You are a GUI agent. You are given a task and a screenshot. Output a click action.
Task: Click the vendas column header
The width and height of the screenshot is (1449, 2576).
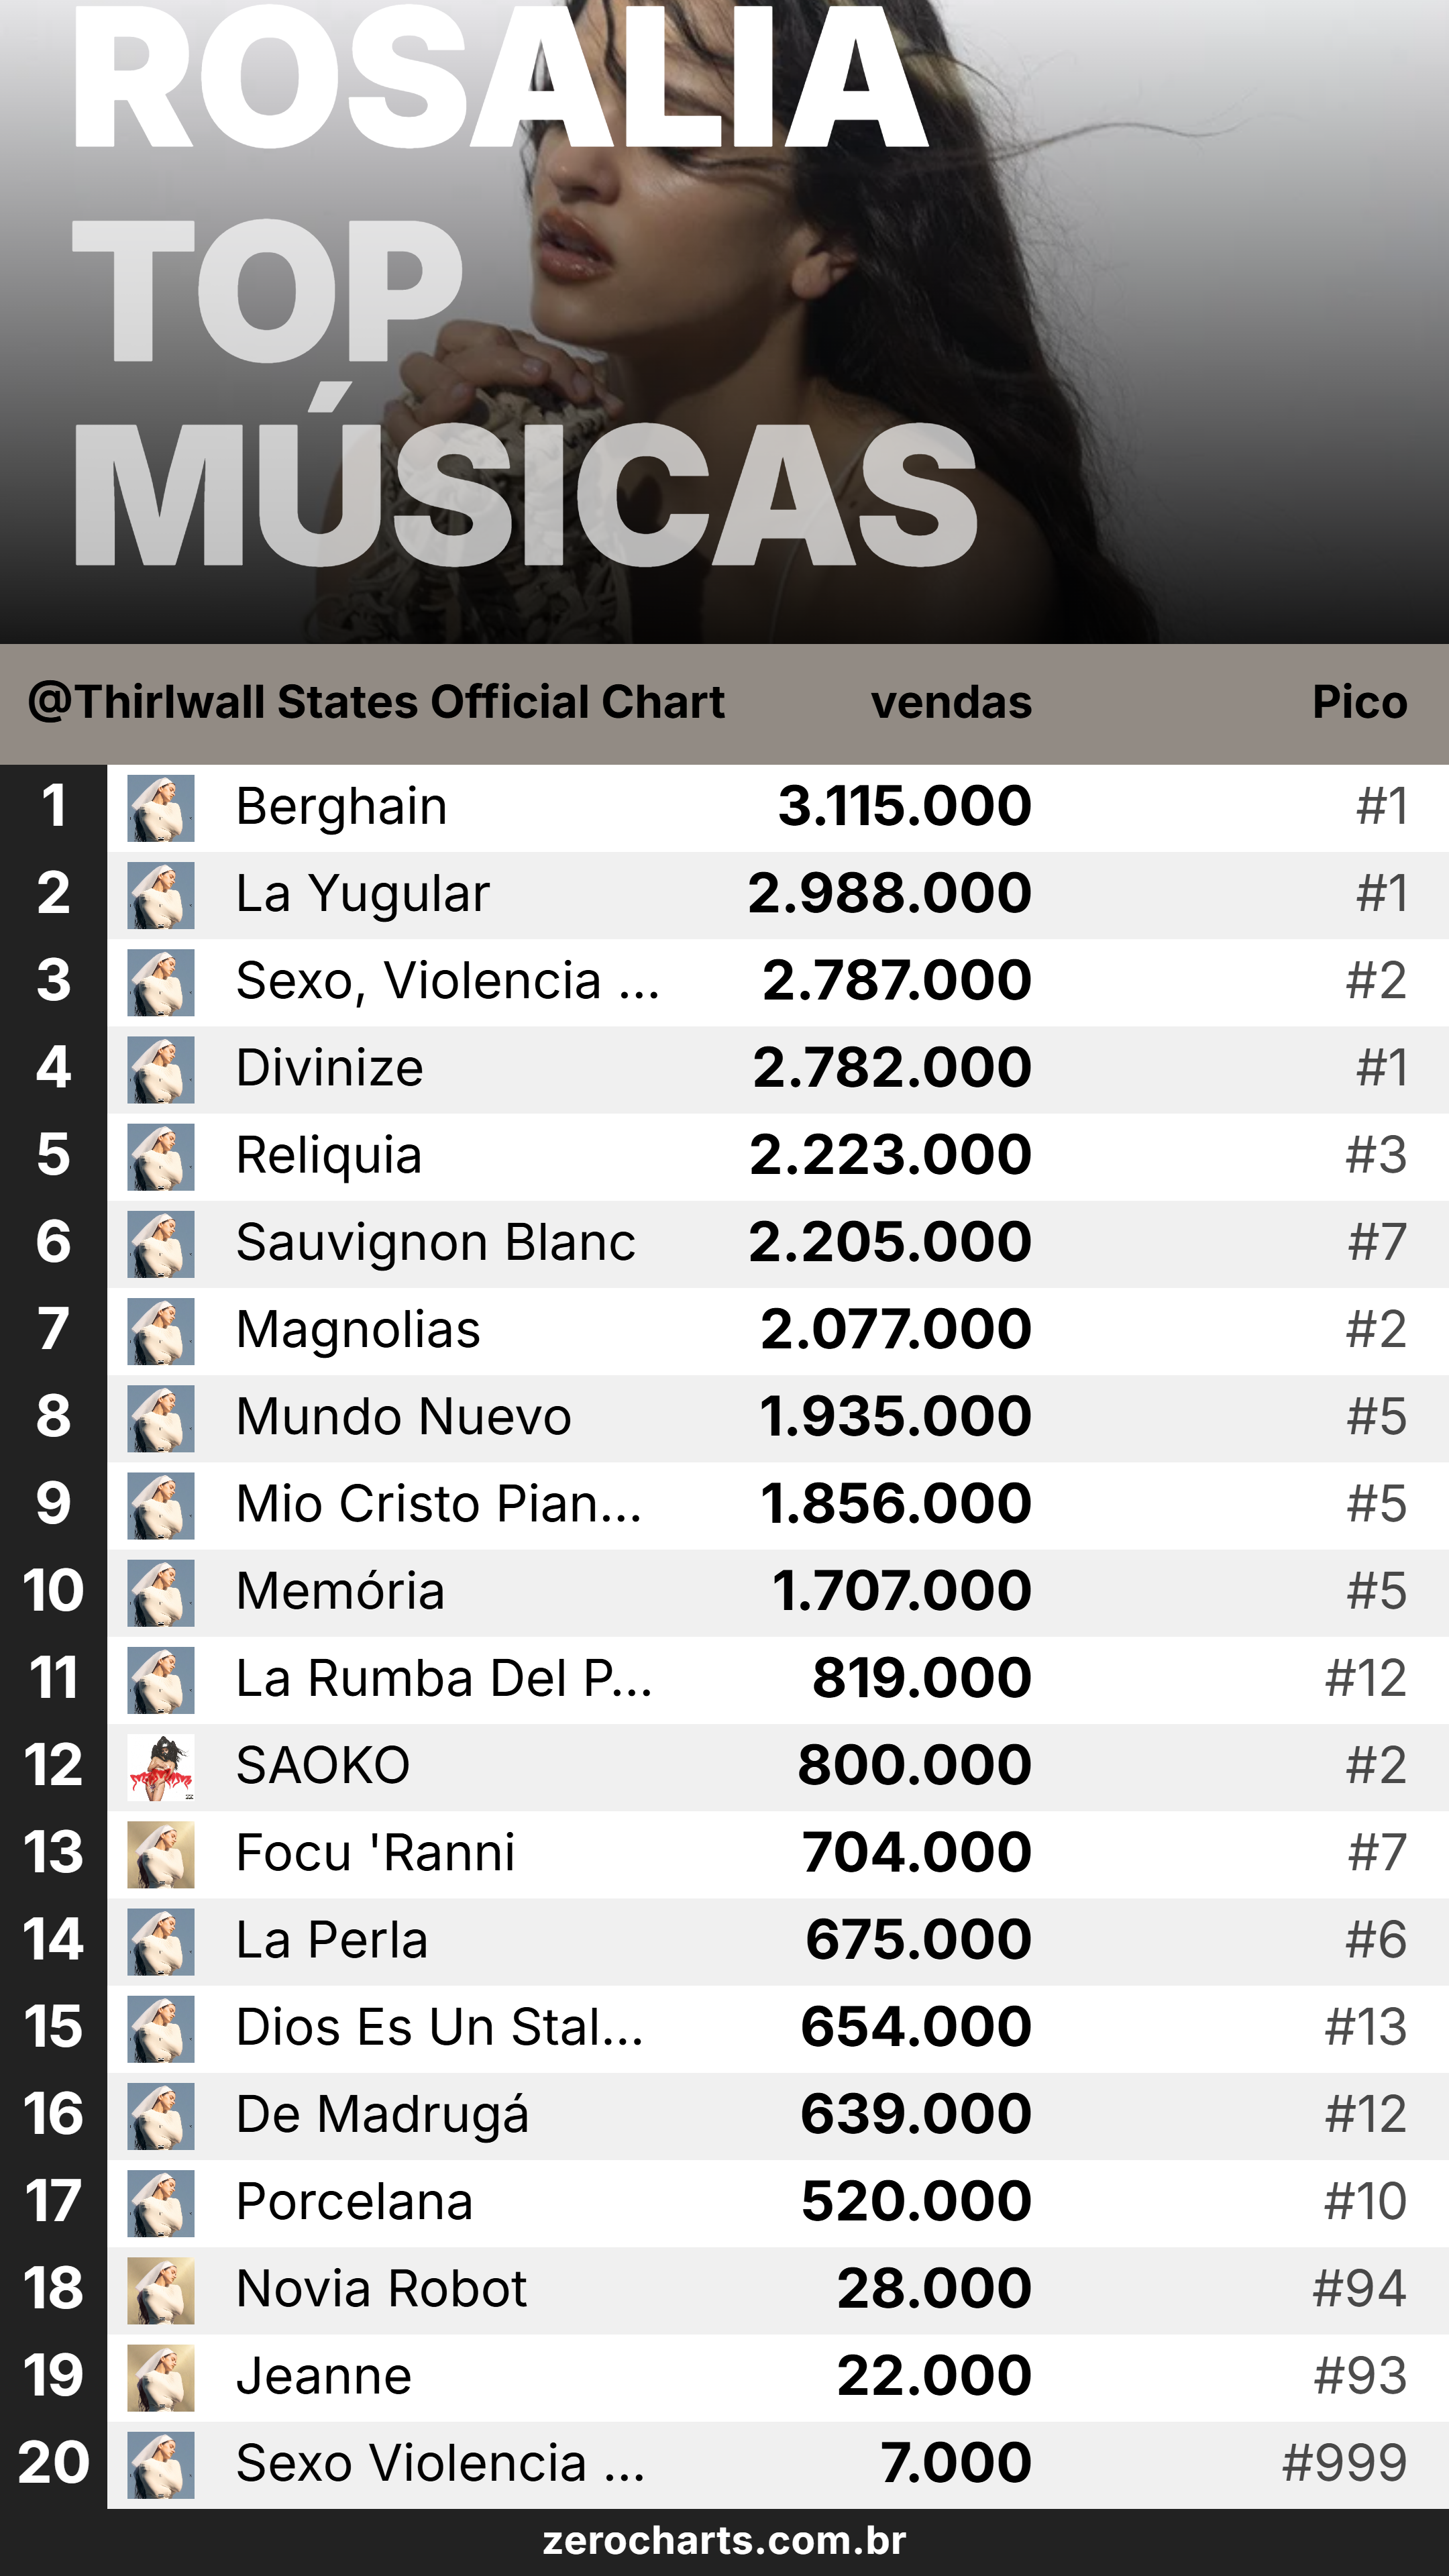click(x=951, y=702)
